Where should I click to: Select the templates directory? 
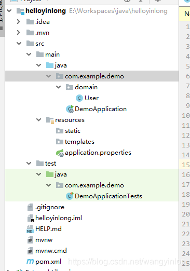tap(79, 142)
